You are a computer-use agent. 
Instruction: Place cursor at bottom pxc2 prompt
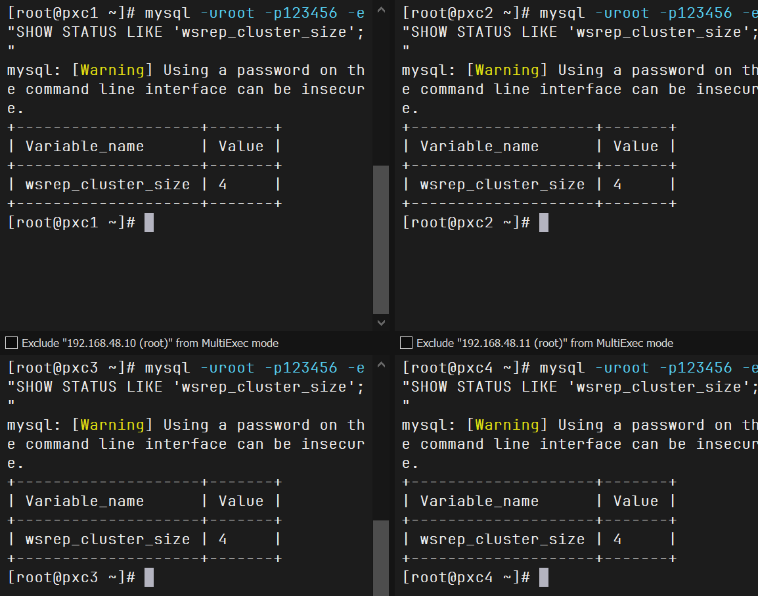pyautogui.click(x=543, y=223)
